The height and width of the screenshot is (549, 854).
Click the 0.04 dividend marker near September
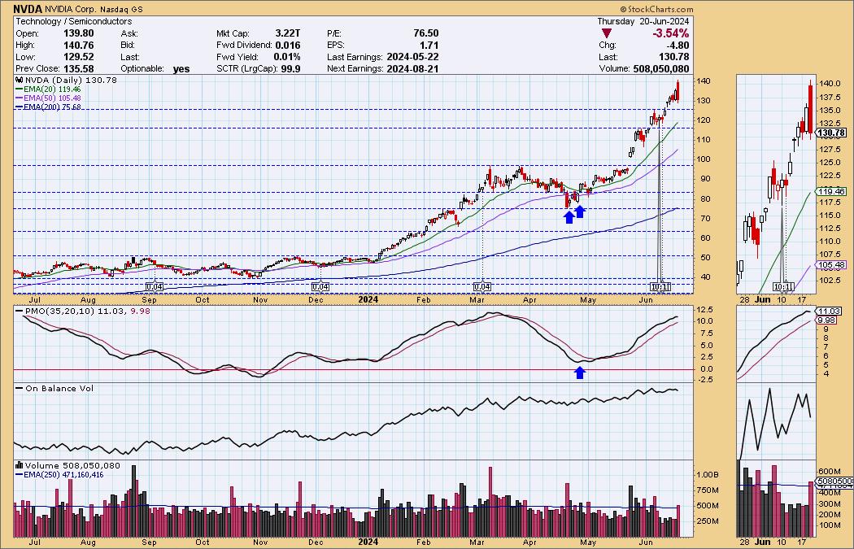click(155, 286)
